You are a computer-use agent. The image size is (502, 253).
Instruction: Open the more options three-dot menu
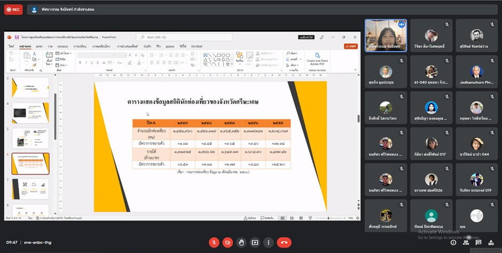(x=269, y=242)
